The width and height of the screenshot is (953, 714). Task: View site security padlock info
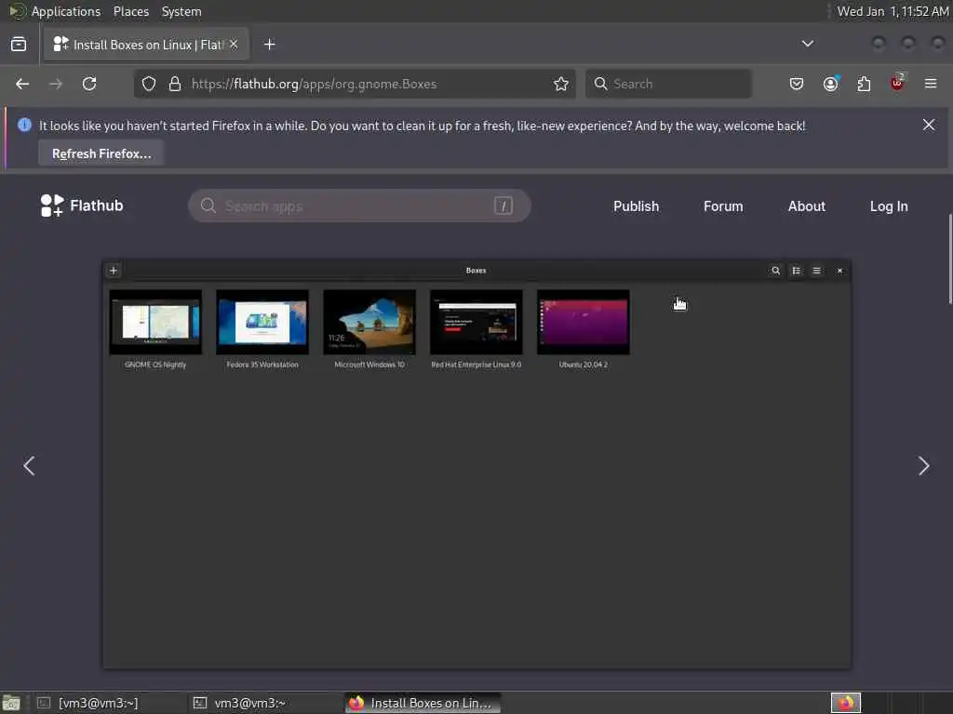click(x=175, y=84)
